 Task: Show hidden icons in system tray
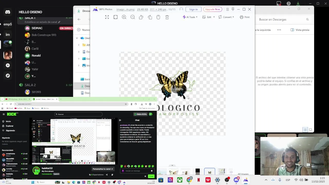(266, 180)
